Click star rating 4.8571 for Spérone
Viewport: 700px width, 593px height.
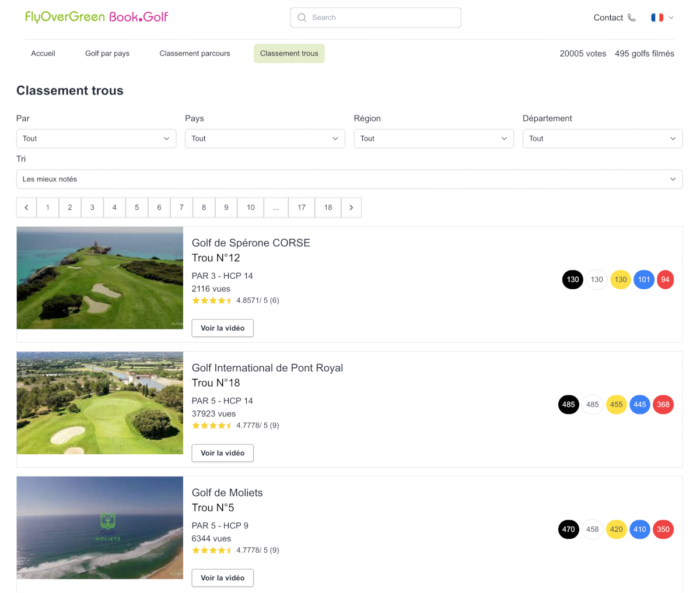(x=212, y=301)
